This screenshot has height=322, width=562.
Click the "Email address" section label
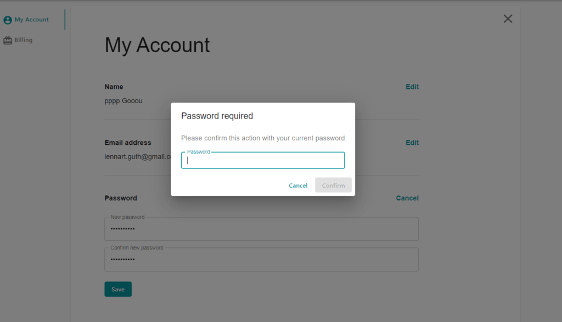pos(127,143)
